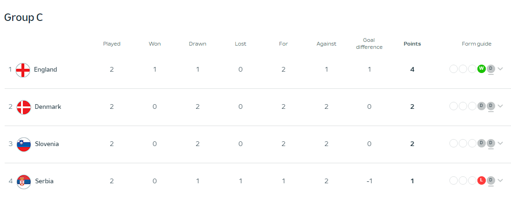Click the Goal difference column header
The image size is (511, 200).
click(369, 44)
